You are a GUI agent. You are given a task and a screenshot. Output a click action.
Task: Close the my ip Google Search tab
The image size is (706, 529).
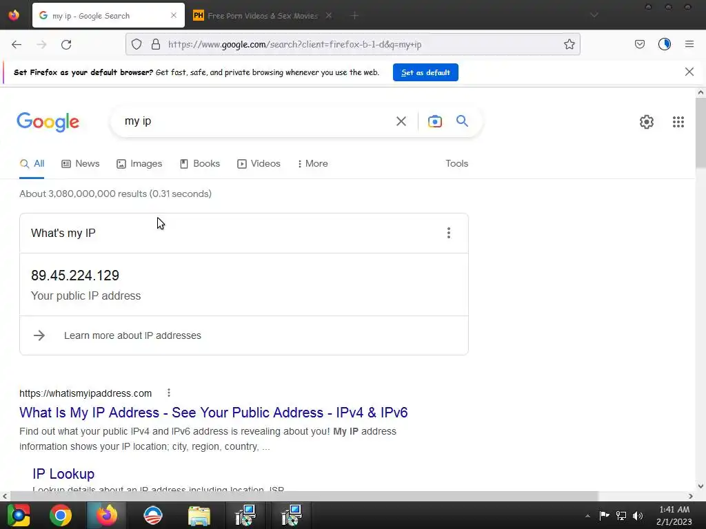[174, 16]
